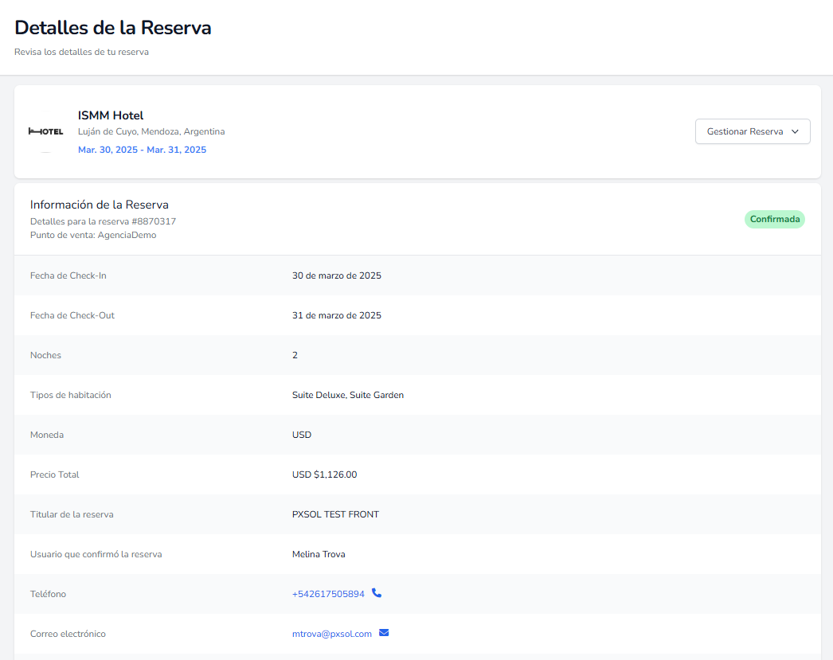The height and width of the screenshot is (660, 833).
Task: Click the ISMM Hotel name heading
Action: point(111,115)
